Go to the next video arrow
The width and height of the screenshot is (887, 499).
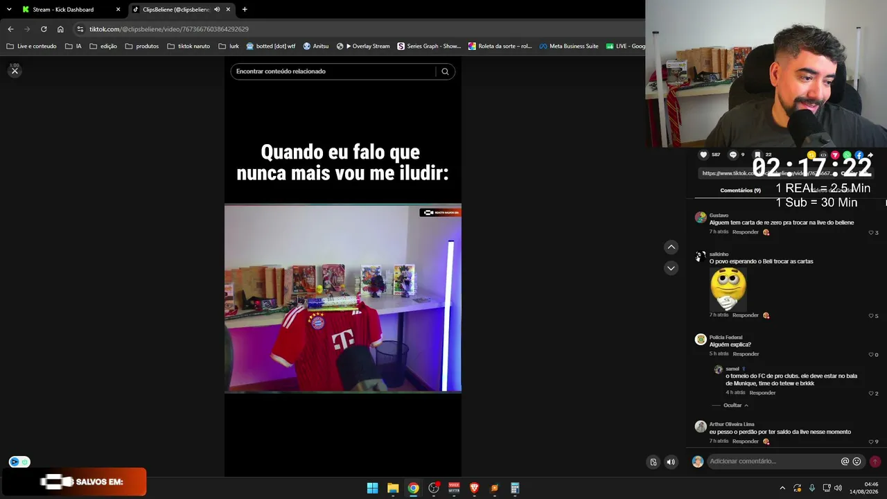click(x=671, y=268)
